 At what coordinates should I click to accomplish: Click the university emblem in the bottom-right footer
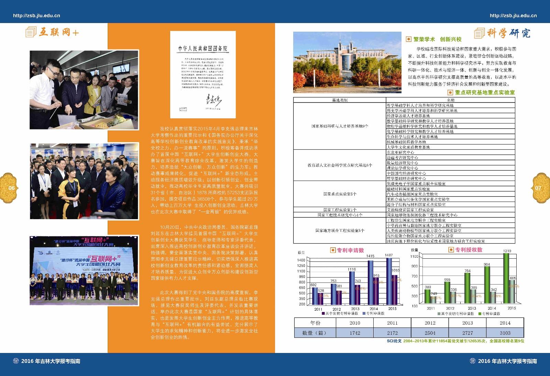point(472,361)
